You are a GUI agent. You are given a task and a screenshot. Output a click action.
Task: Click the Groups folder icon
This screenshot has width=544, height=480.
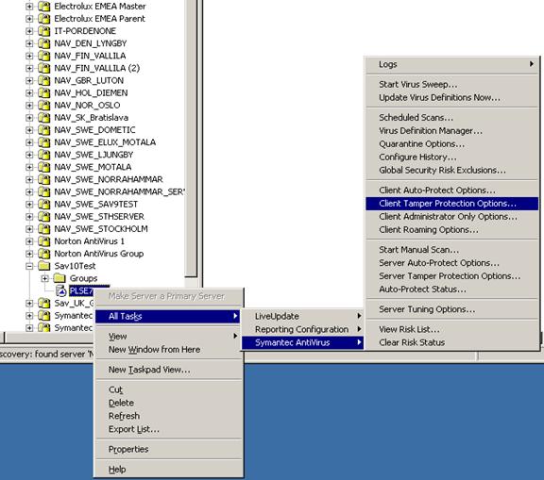tap(59, 278)
